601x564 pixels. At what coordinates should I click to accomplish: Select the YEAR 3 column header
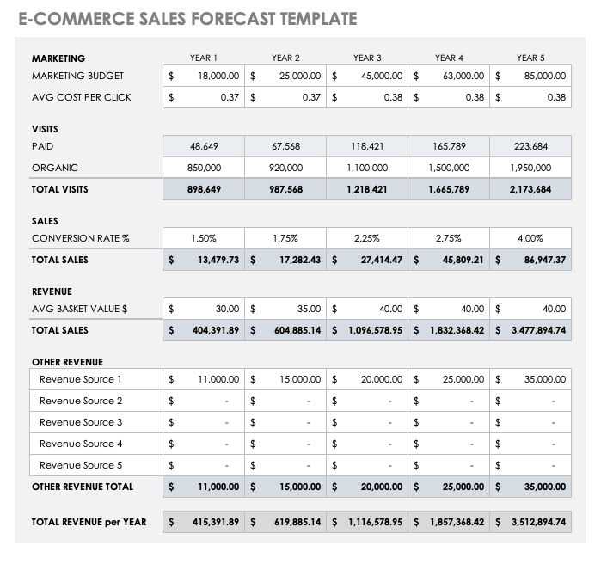(x=367, y=58)
